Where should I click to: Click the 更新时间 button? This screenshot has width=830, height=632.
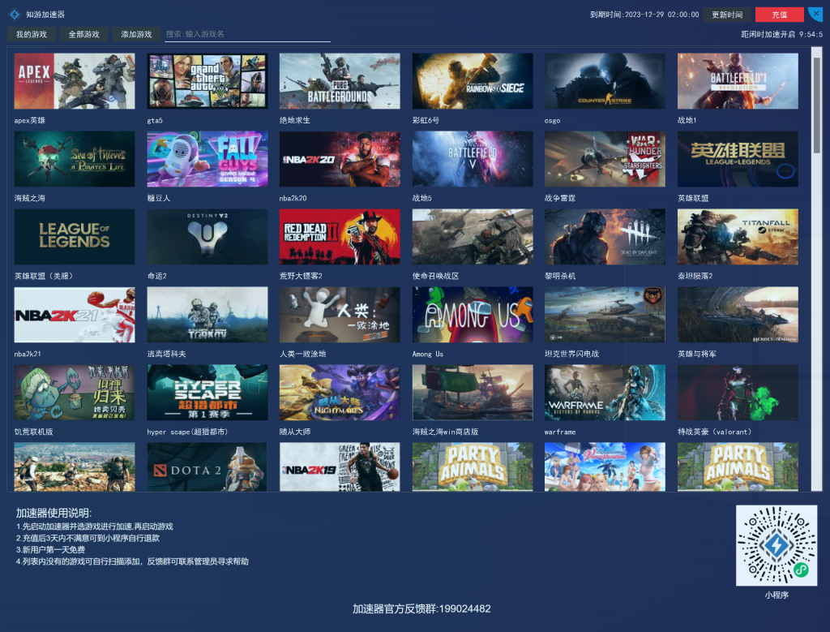click(727, 15)
